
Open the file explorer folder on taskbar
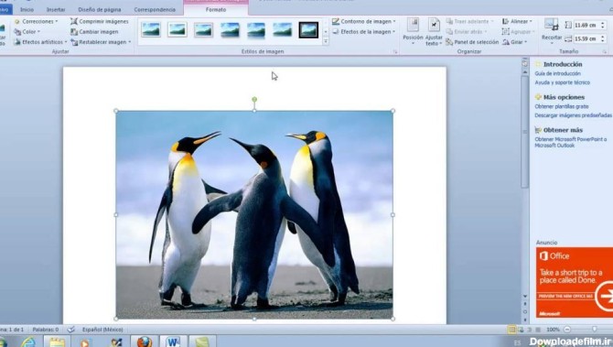pos(57,342)
